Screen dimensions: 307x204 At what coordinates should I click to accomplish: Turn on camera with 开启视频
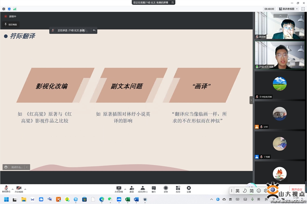pyautogui.click(x=19, y=189)
